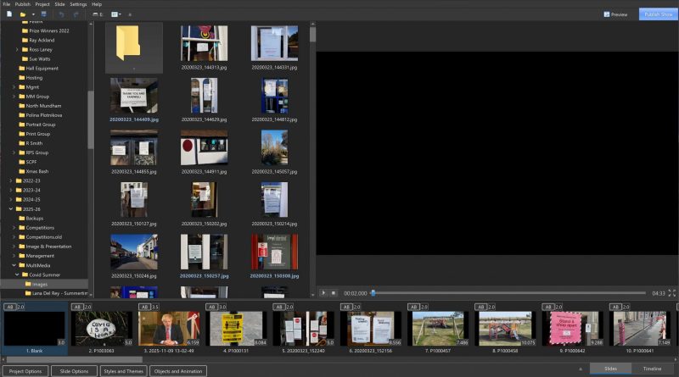Click the Undo arrow icon
The image size is (679, 377).
(x=61, y=14)
